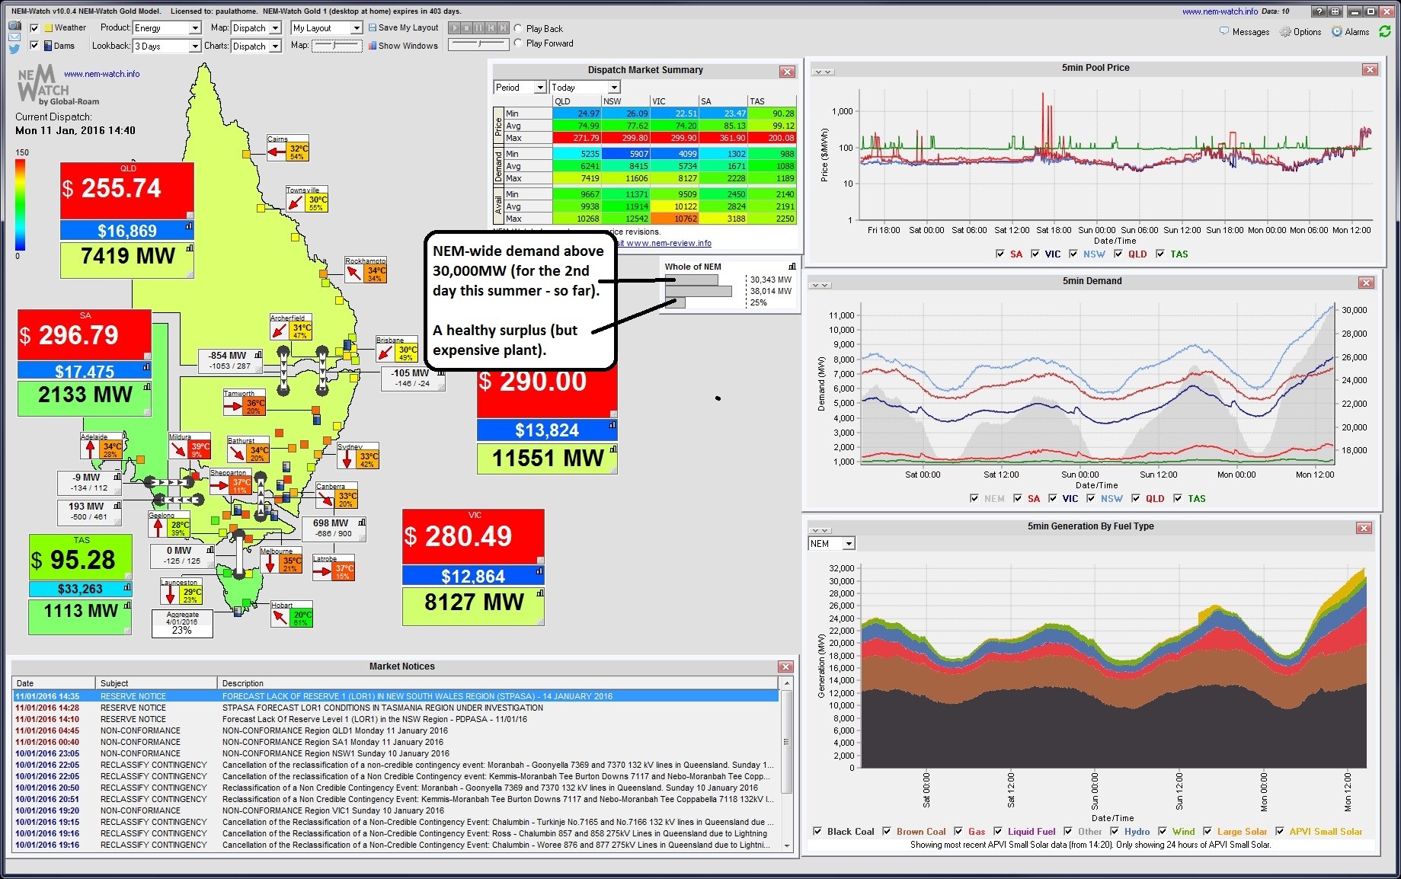Click the Save My Layout disk icon
The image size is (1401, 879).
click(x=372, y=27)
